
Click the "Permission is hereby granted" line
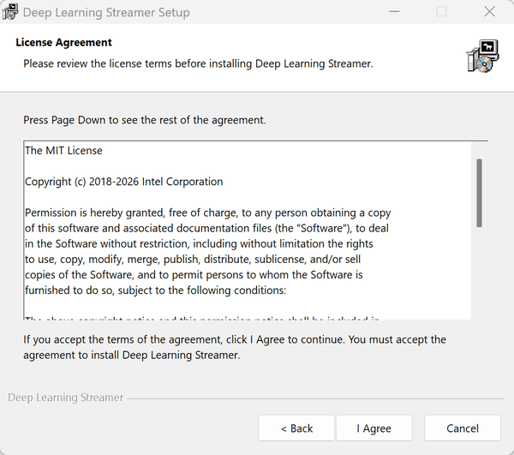click(208, 213)
